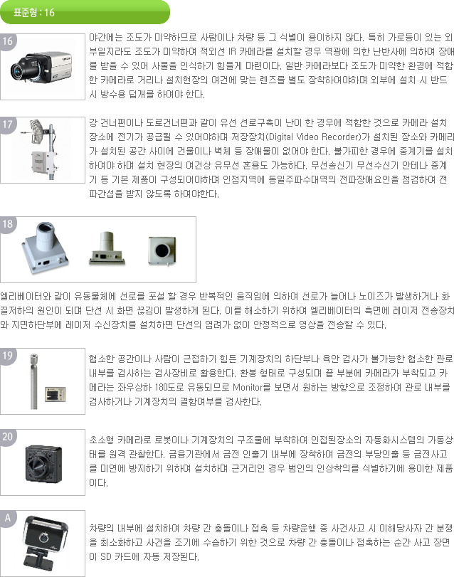This screenshot has height=577, width=454.
Task: Click the number 16 badge
Action: (x=7, y=41)
